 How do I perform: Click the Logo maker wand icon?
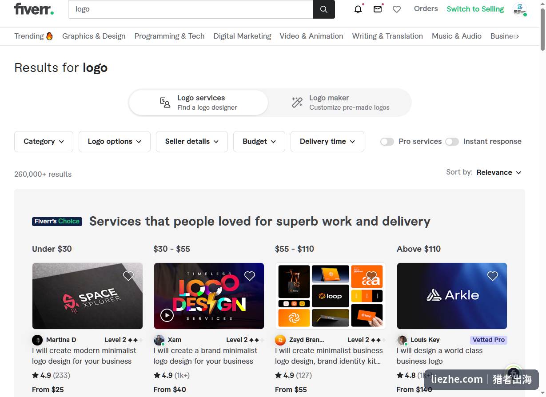[297, 103]
